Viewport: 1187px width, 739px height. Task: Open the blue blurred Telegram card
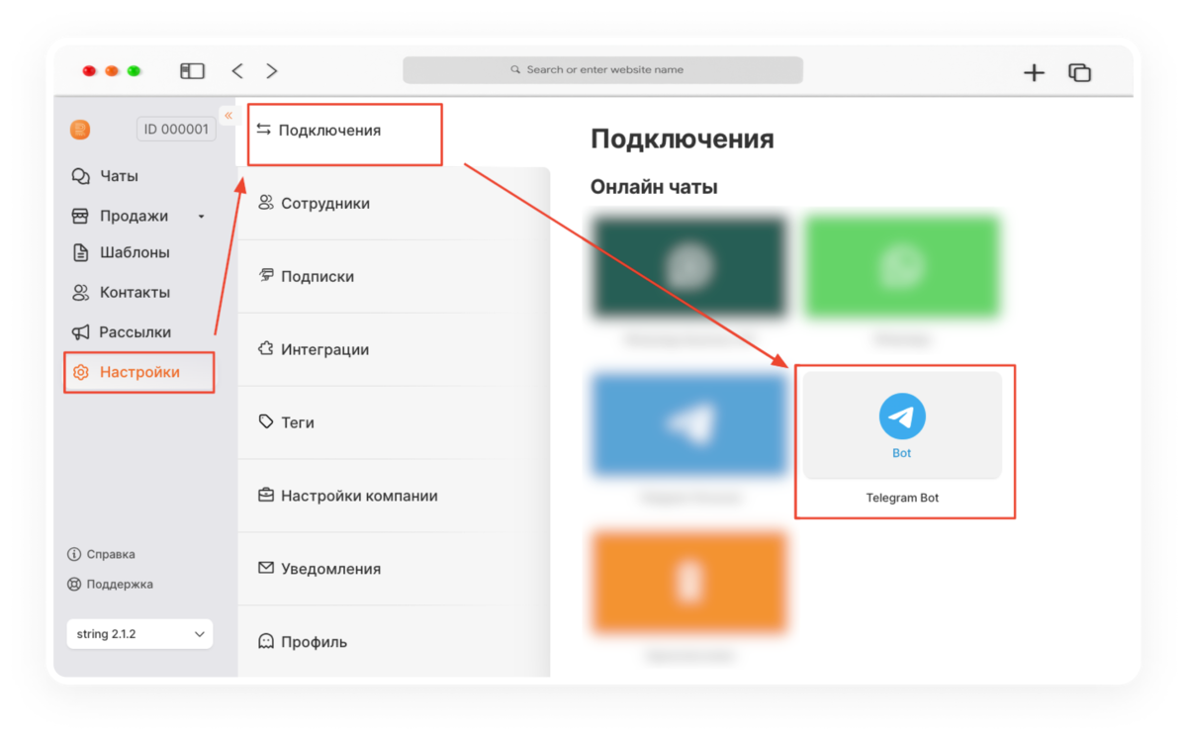point(689,425)
